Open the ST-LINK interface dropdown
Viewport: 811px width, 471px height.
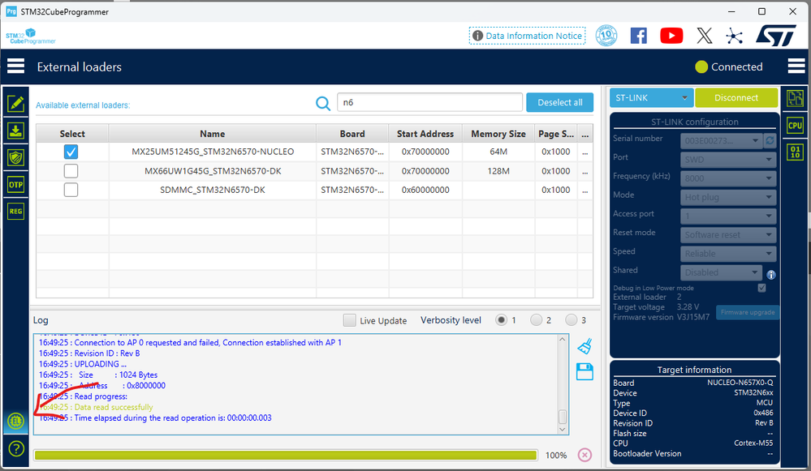coord(651,97)
